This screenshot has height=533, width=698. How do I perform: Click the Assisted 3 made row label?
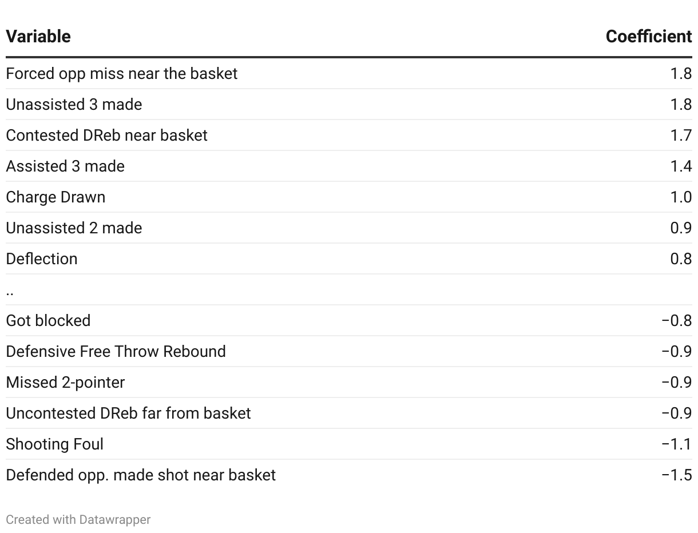point(65,166)
